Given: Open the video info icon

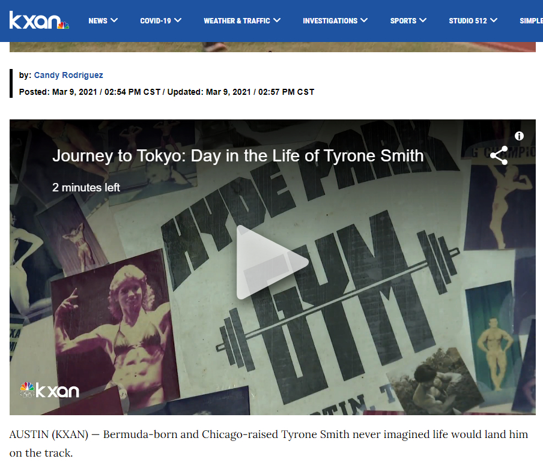Looking at the screenshot, I should (519, 136).
